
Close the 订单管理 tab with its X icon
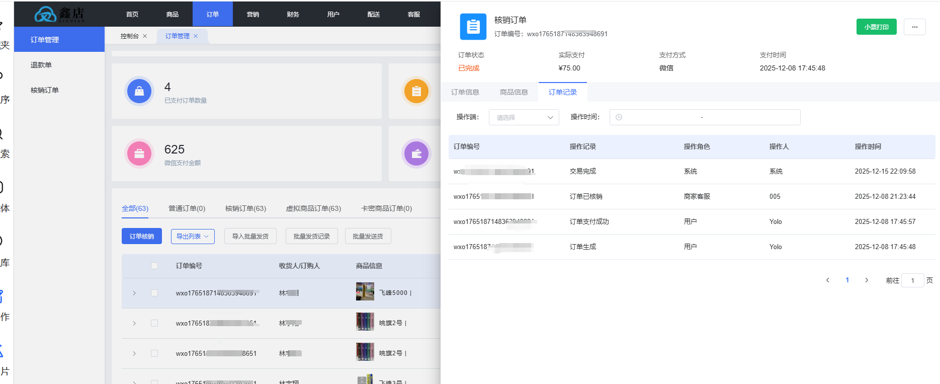click(196, 36)
